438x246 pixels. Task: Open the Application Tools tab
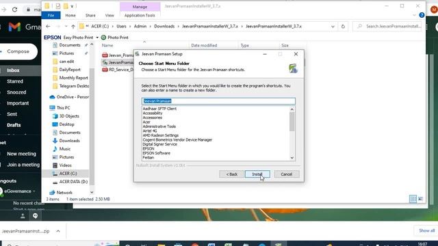click(x=140, y=15)
